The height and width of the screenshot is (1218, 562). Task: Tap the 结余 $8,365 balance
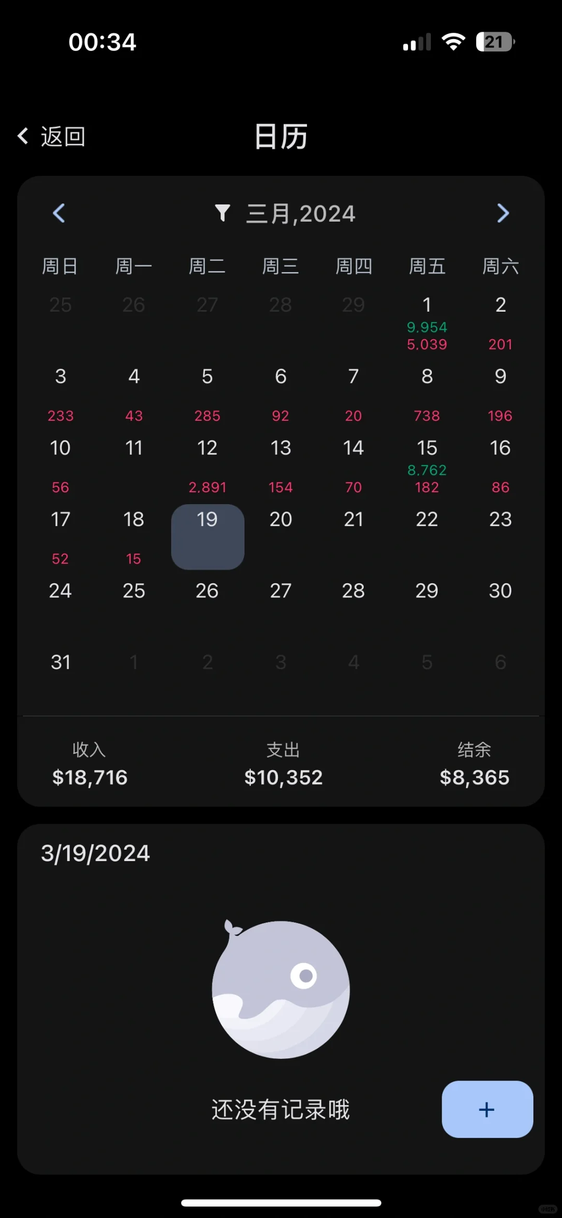[474, 763]
